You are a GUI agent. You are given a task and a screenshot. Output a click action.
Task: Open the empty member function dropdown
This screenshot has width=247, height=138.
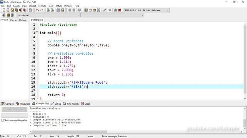(x=112, y=15)
